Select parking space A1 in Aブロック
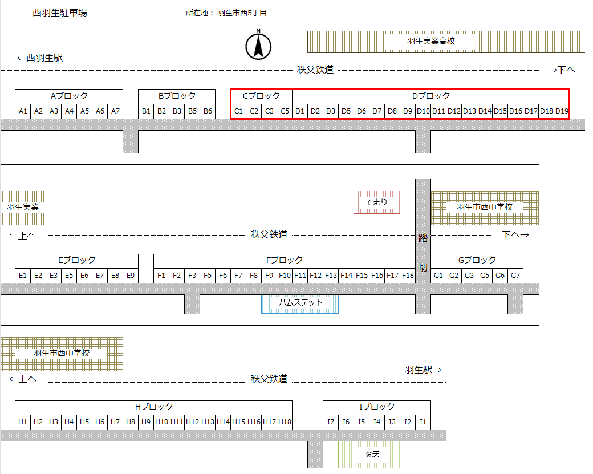This screenshot has height=474, width=593. tap(23, 111)
